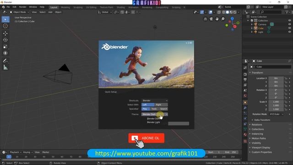
Task: Select the Select Box tool
Action: (x=5, y=19)
